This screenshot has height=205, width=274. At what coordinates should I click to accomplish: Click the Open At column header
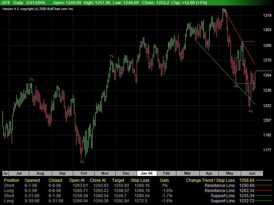(x=77, y=180)
